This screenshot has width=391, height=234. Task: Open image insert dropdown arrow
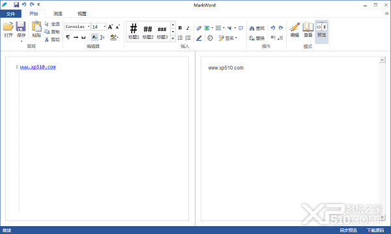point(212,28)
